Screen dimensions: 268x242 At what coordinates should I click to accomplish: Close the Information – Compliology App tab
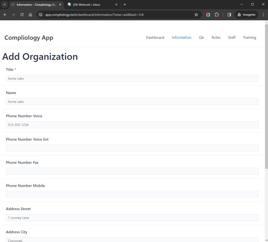click(60, 5)
